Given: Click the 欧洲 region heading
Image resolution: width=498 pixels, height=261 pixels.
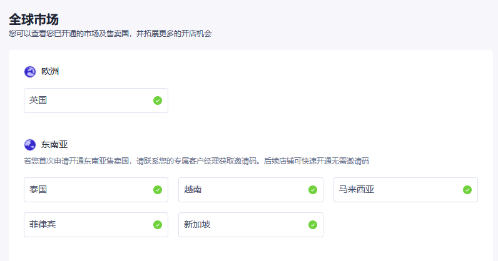Looking at the screenshot, I should click(50, 71).
